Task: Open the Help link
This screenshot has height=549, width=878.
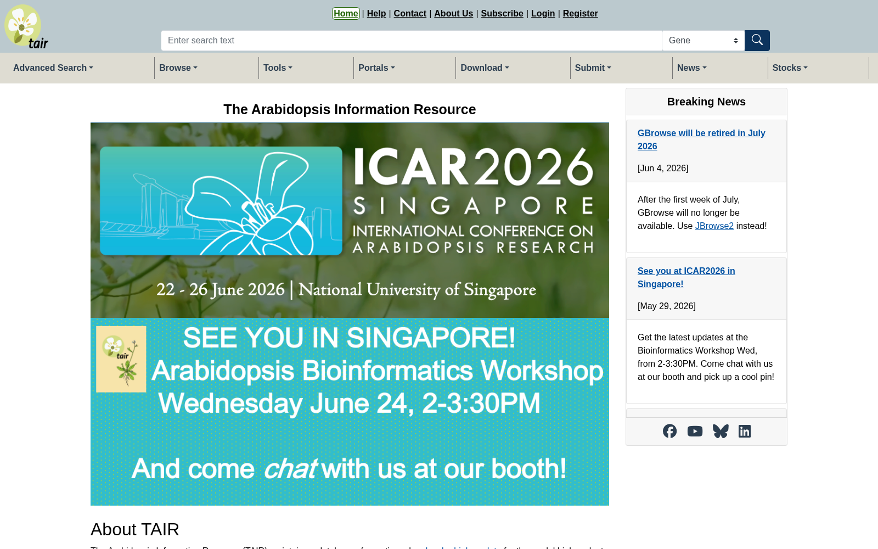Action: (376, 13)
